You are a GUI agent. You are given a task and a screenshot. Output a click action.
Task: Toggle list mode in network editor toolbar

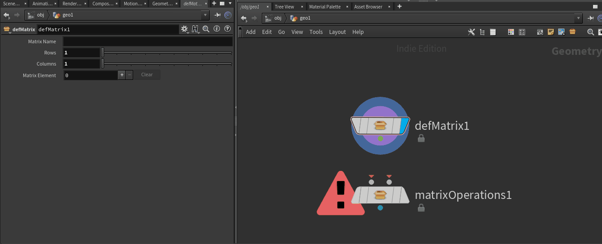click(493, 32)
